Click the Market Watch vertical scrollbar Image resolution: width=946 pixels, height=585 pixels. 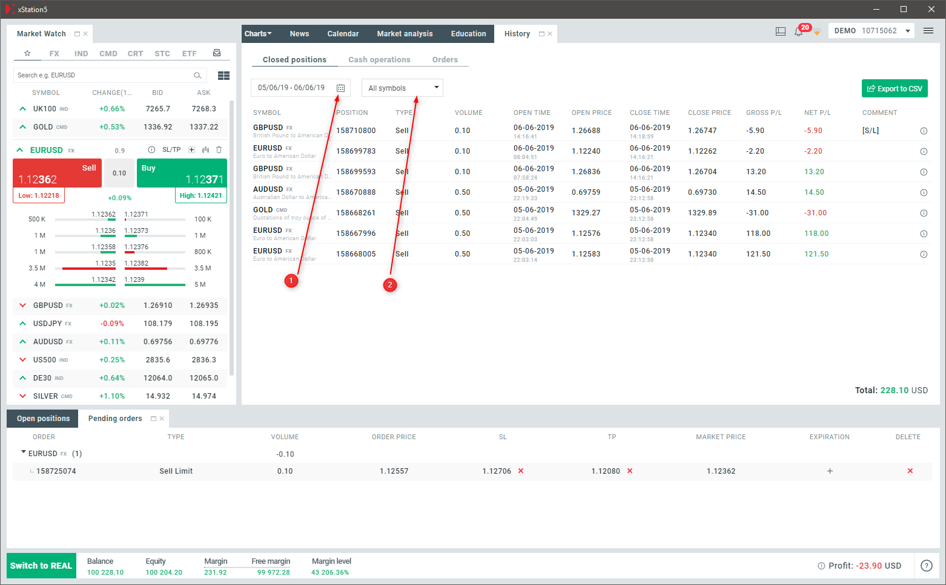(x=232, y=239)
